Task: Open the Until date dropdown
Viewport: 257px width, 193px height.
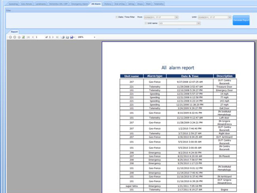Action: [x=230, y=17]
